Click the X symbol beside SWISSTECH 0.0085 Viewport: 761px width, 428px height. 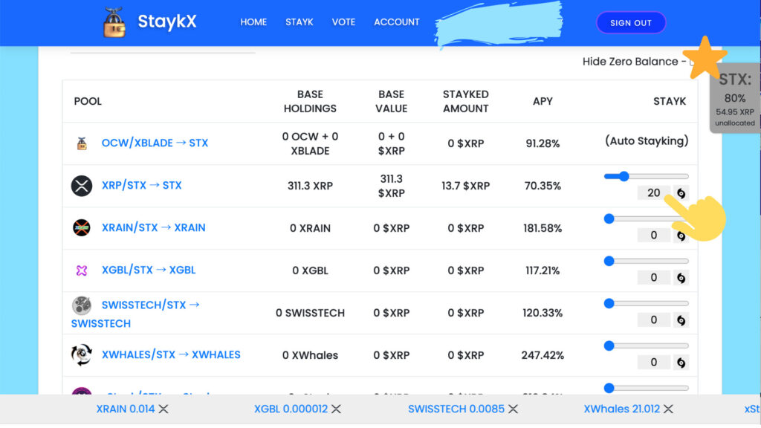(513, 409)
